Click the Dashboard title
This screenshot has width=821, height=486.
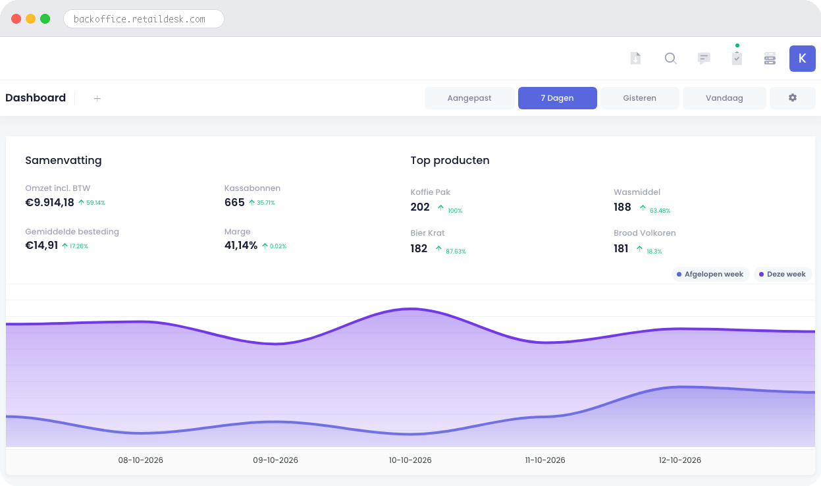36,98
